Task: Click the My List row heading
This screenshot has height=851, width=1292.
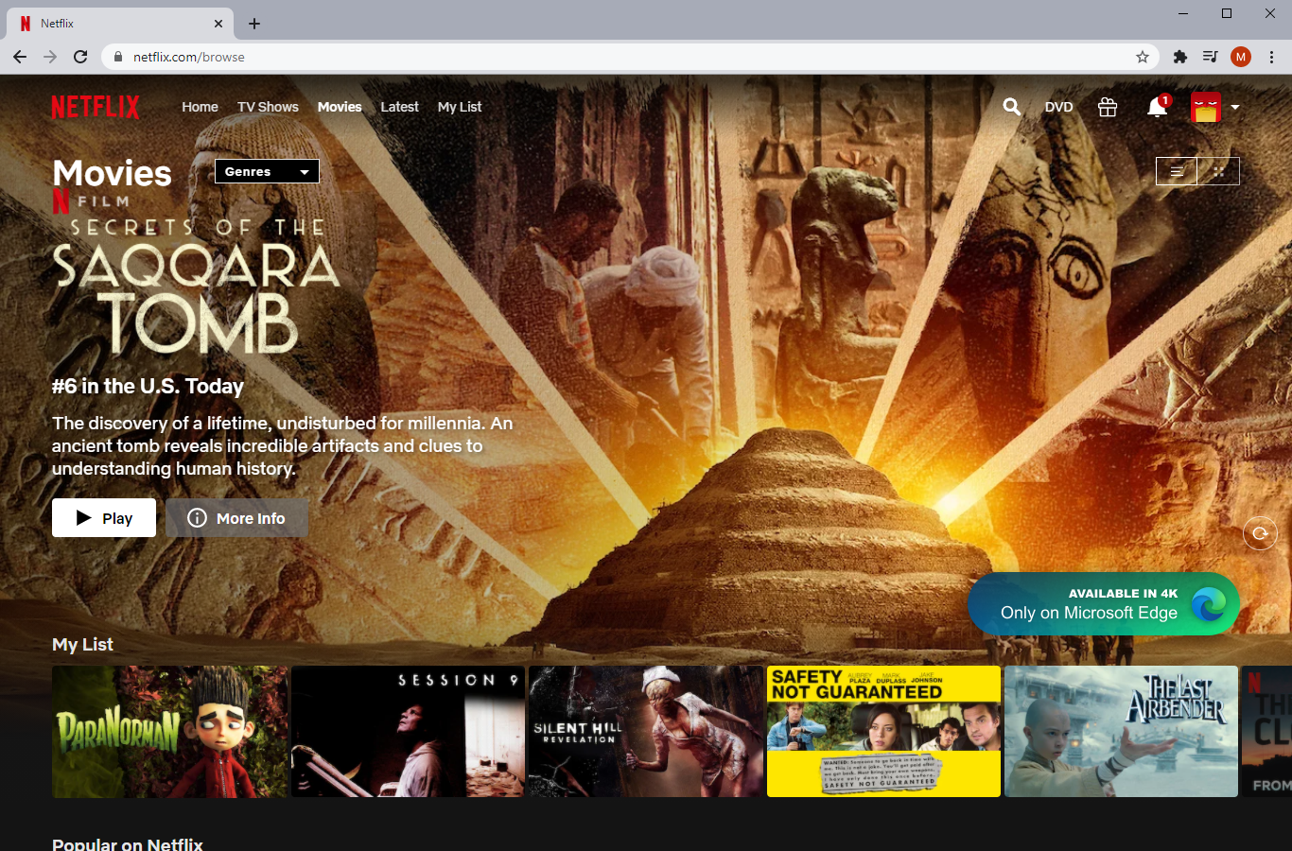Action: point(82,644)
